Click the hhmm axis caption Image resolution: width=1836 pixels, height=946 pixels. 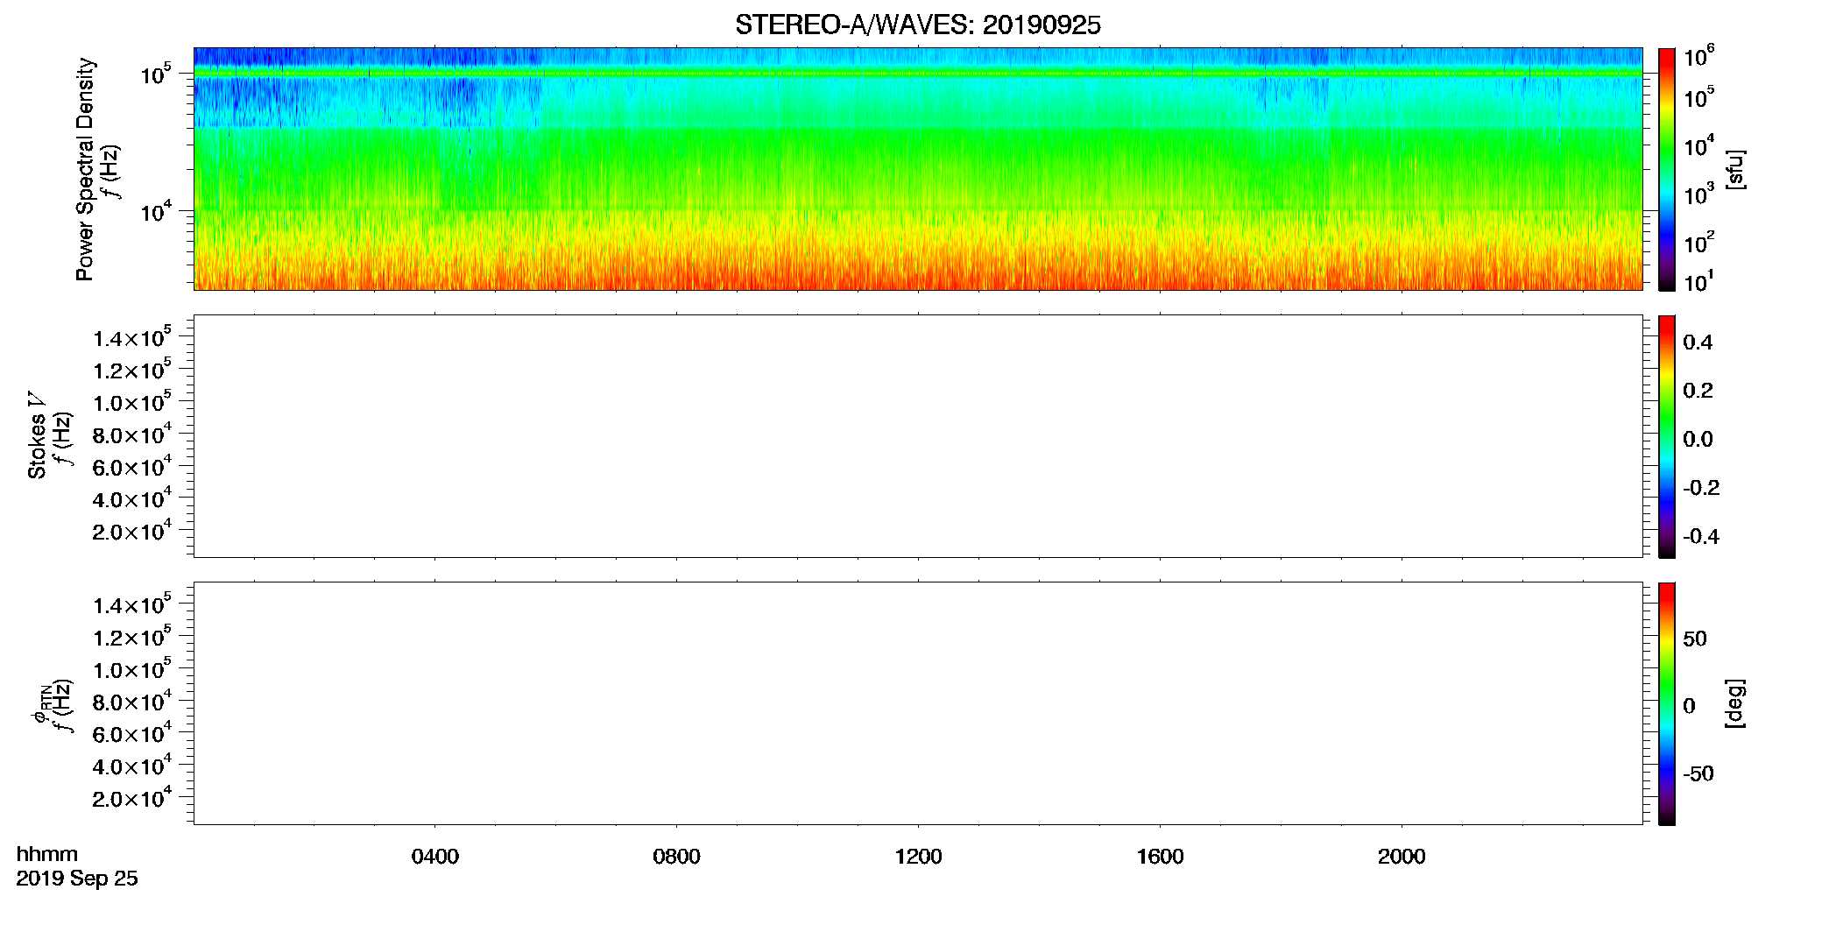point(47,854)
